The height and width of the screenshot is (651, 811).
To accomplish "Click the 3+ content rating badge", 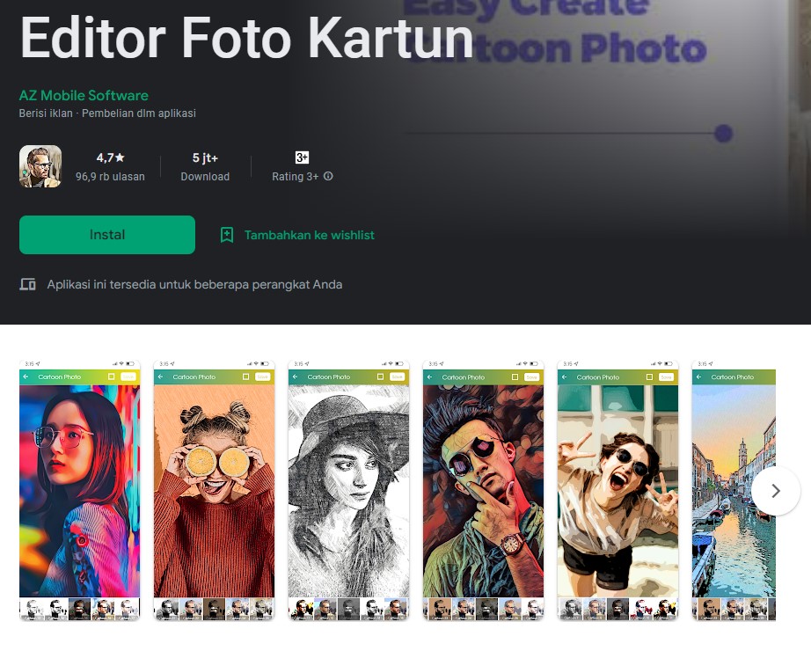I will click(x=302, y=157).
